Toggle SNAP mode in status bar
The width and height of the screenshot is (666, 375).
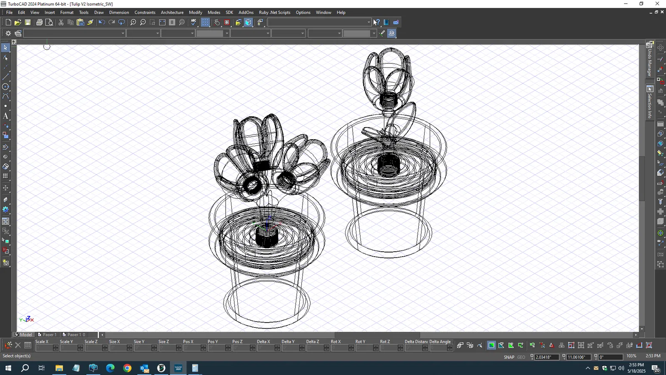(x=509, y=357)
